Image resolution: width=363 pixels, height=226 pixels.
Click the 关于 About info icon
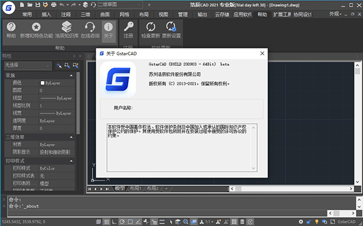108,31
